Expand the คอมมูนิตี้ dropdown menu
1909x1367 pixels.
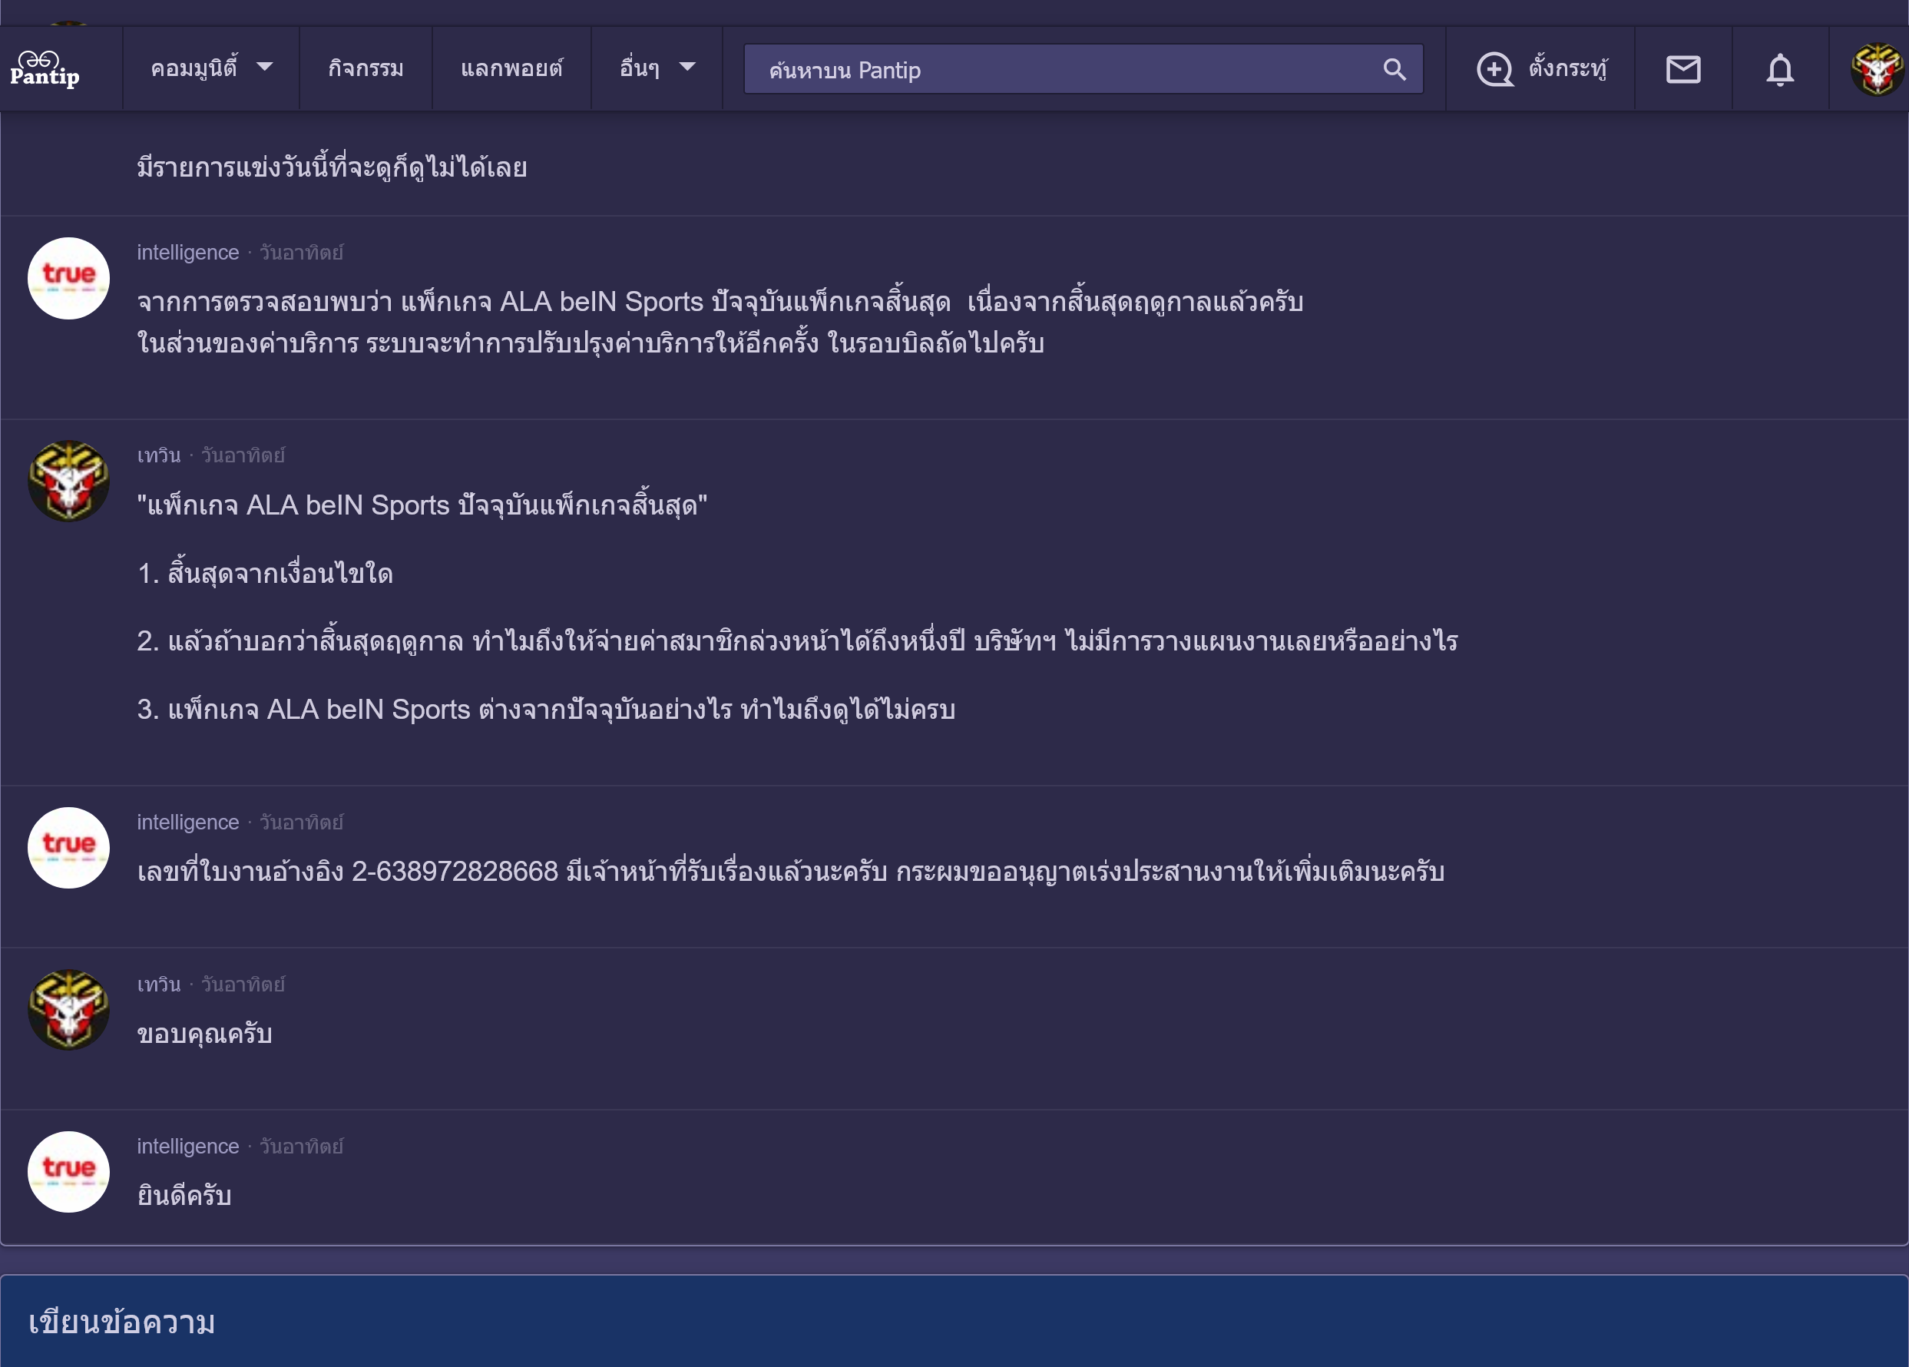(211, 68)
